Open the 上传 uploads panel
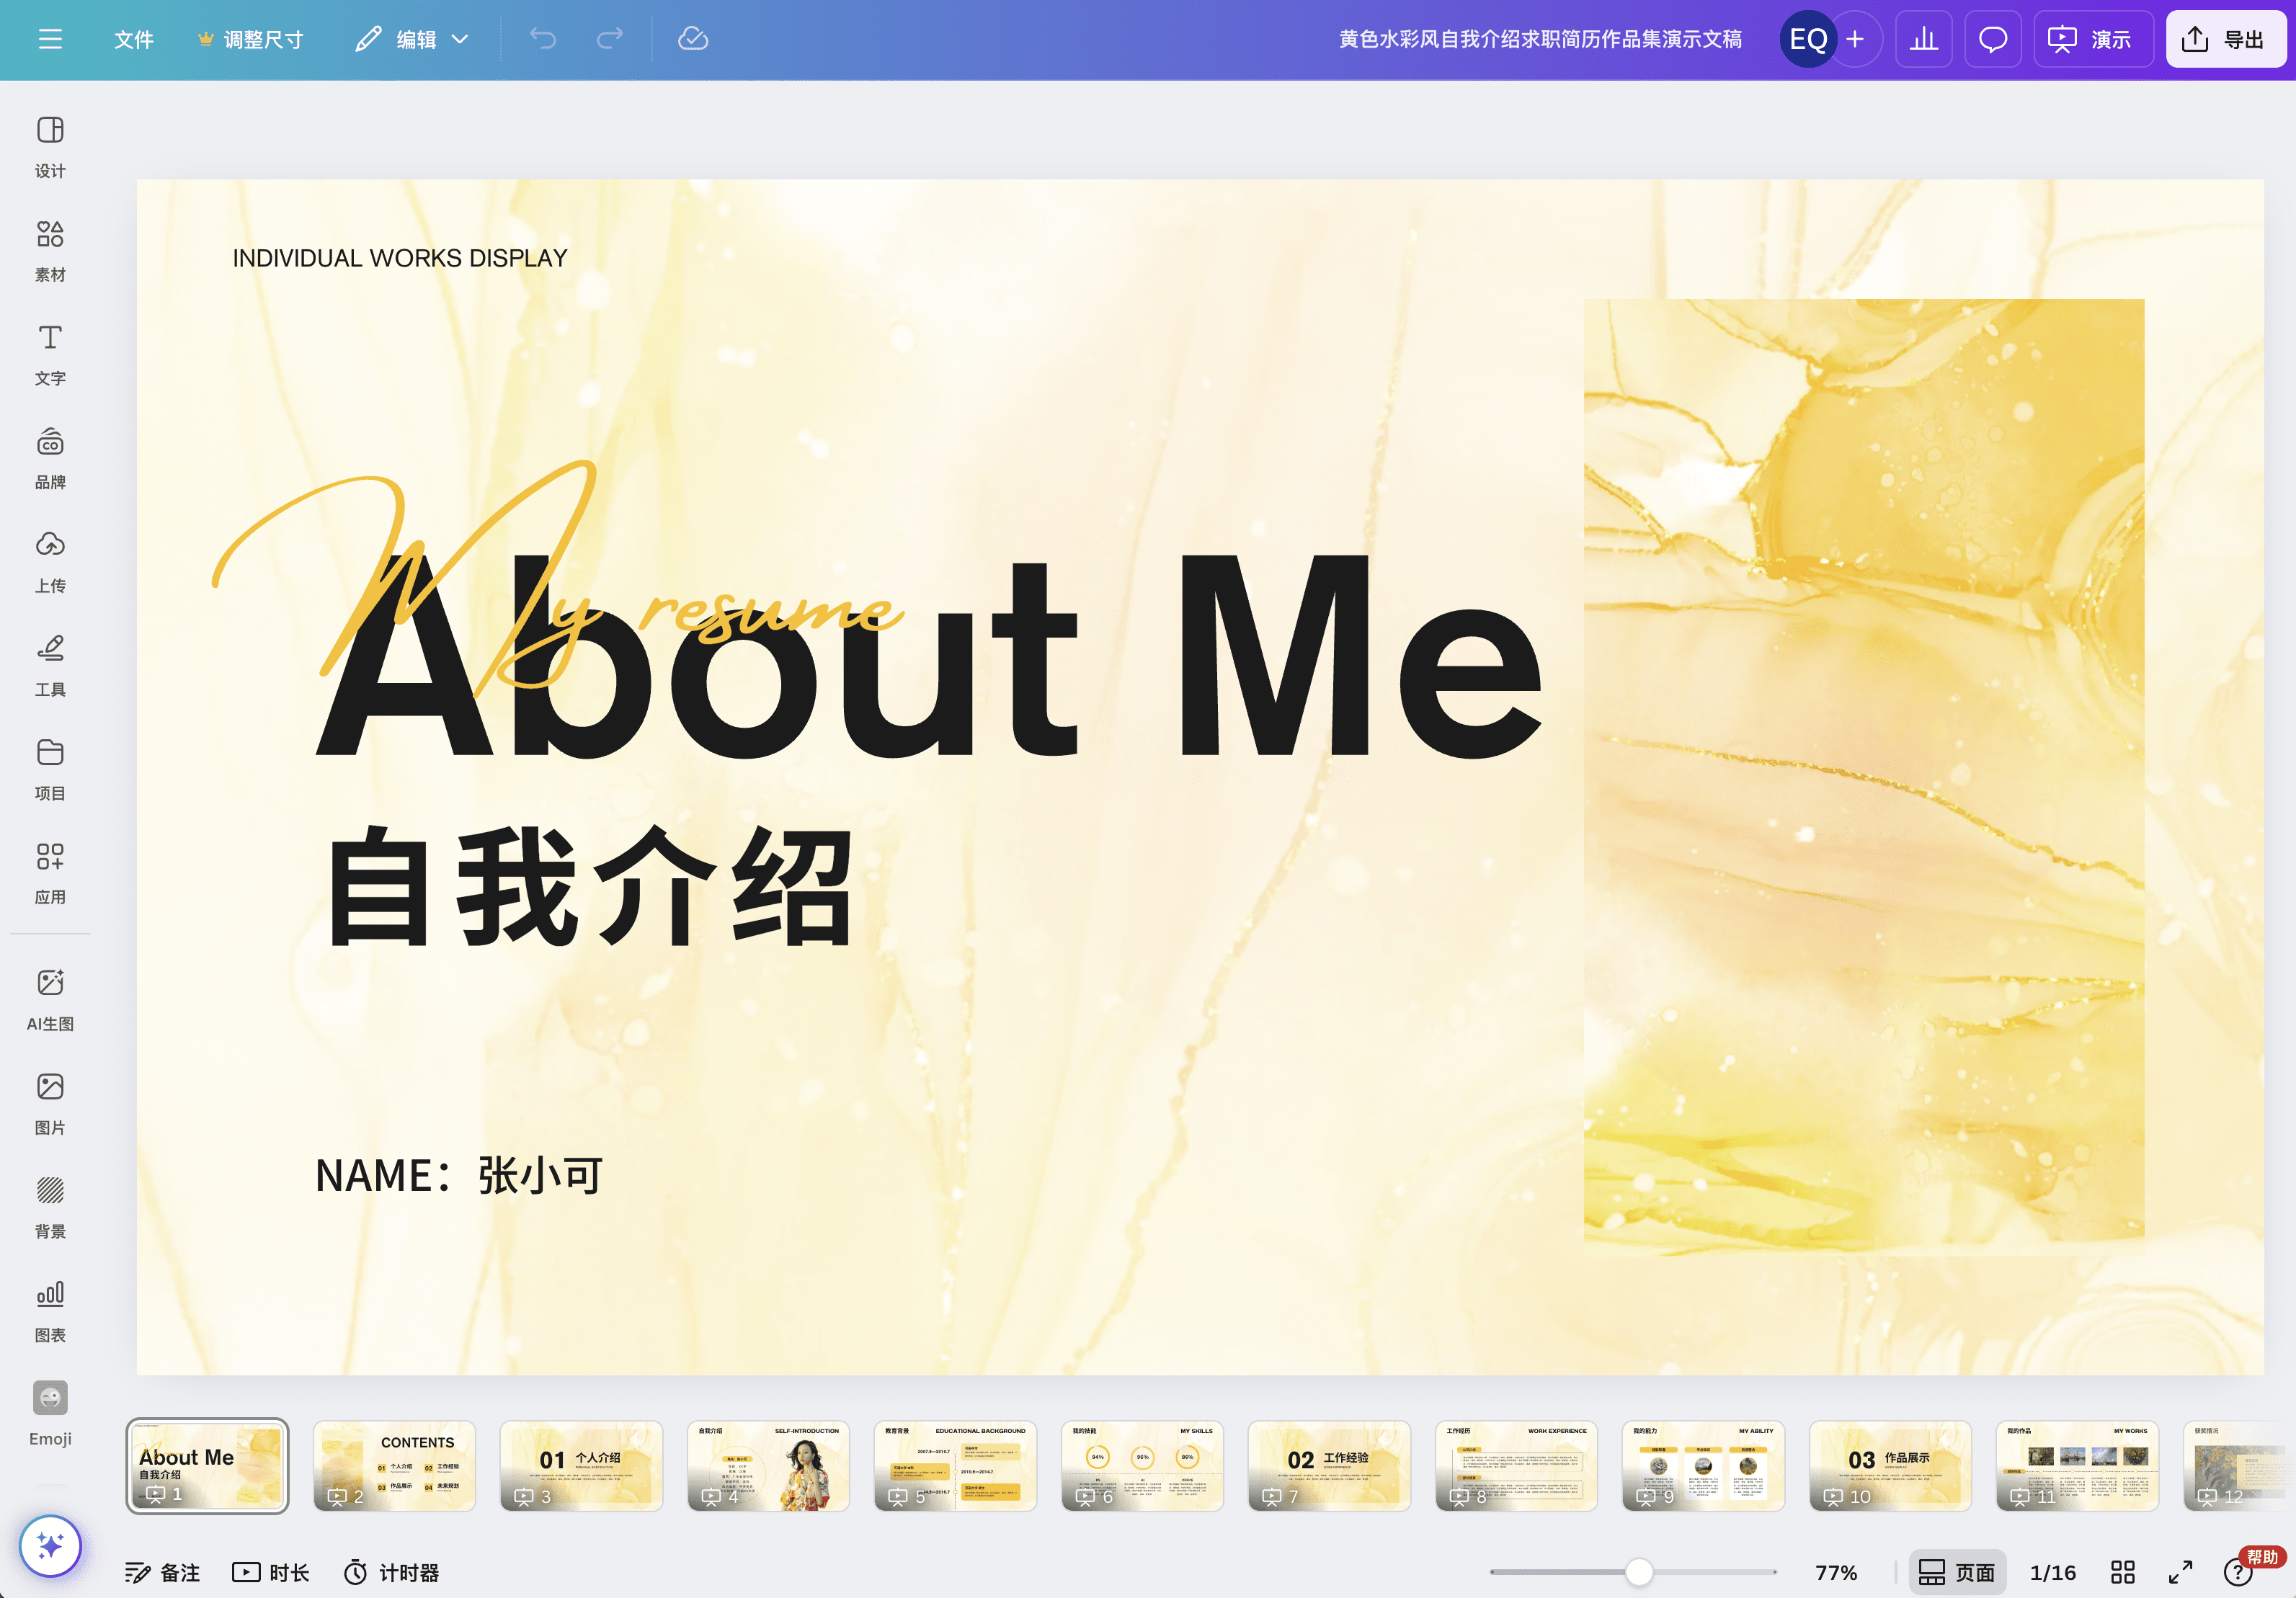The width and height of the screenshot is (2296, 1598). coord(50,563)
